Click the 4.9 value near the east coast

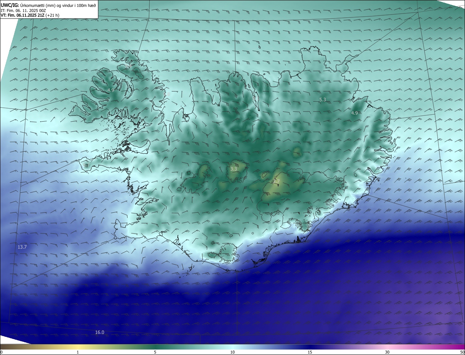(354, 113)
